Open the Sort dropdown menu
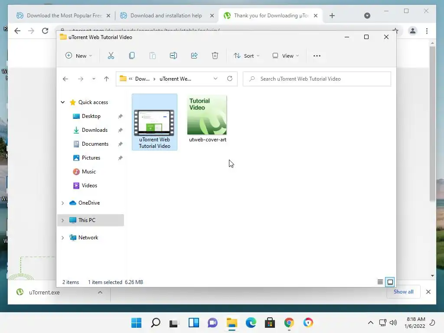Viewport: 444px width, 333px height. click(247, 56)
